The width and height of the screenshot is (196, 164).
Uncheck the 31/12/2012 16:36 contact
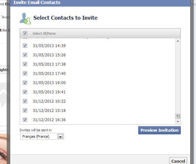point(25,120)
